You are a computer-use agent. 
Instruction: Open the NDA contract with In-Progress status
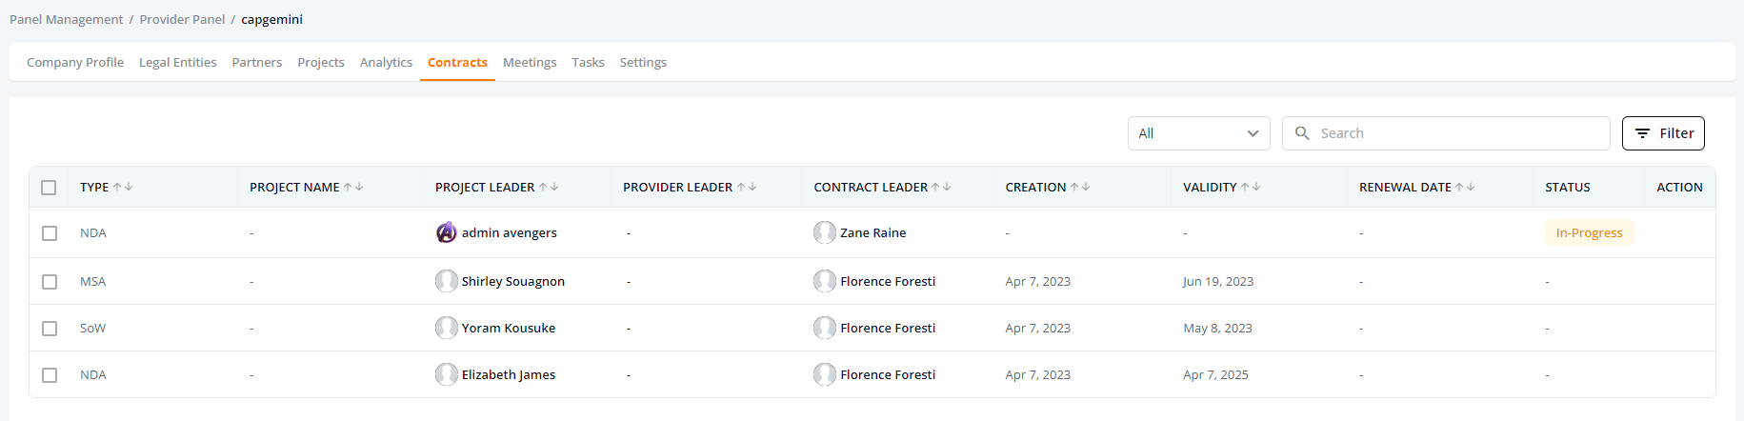pos(93,232)
